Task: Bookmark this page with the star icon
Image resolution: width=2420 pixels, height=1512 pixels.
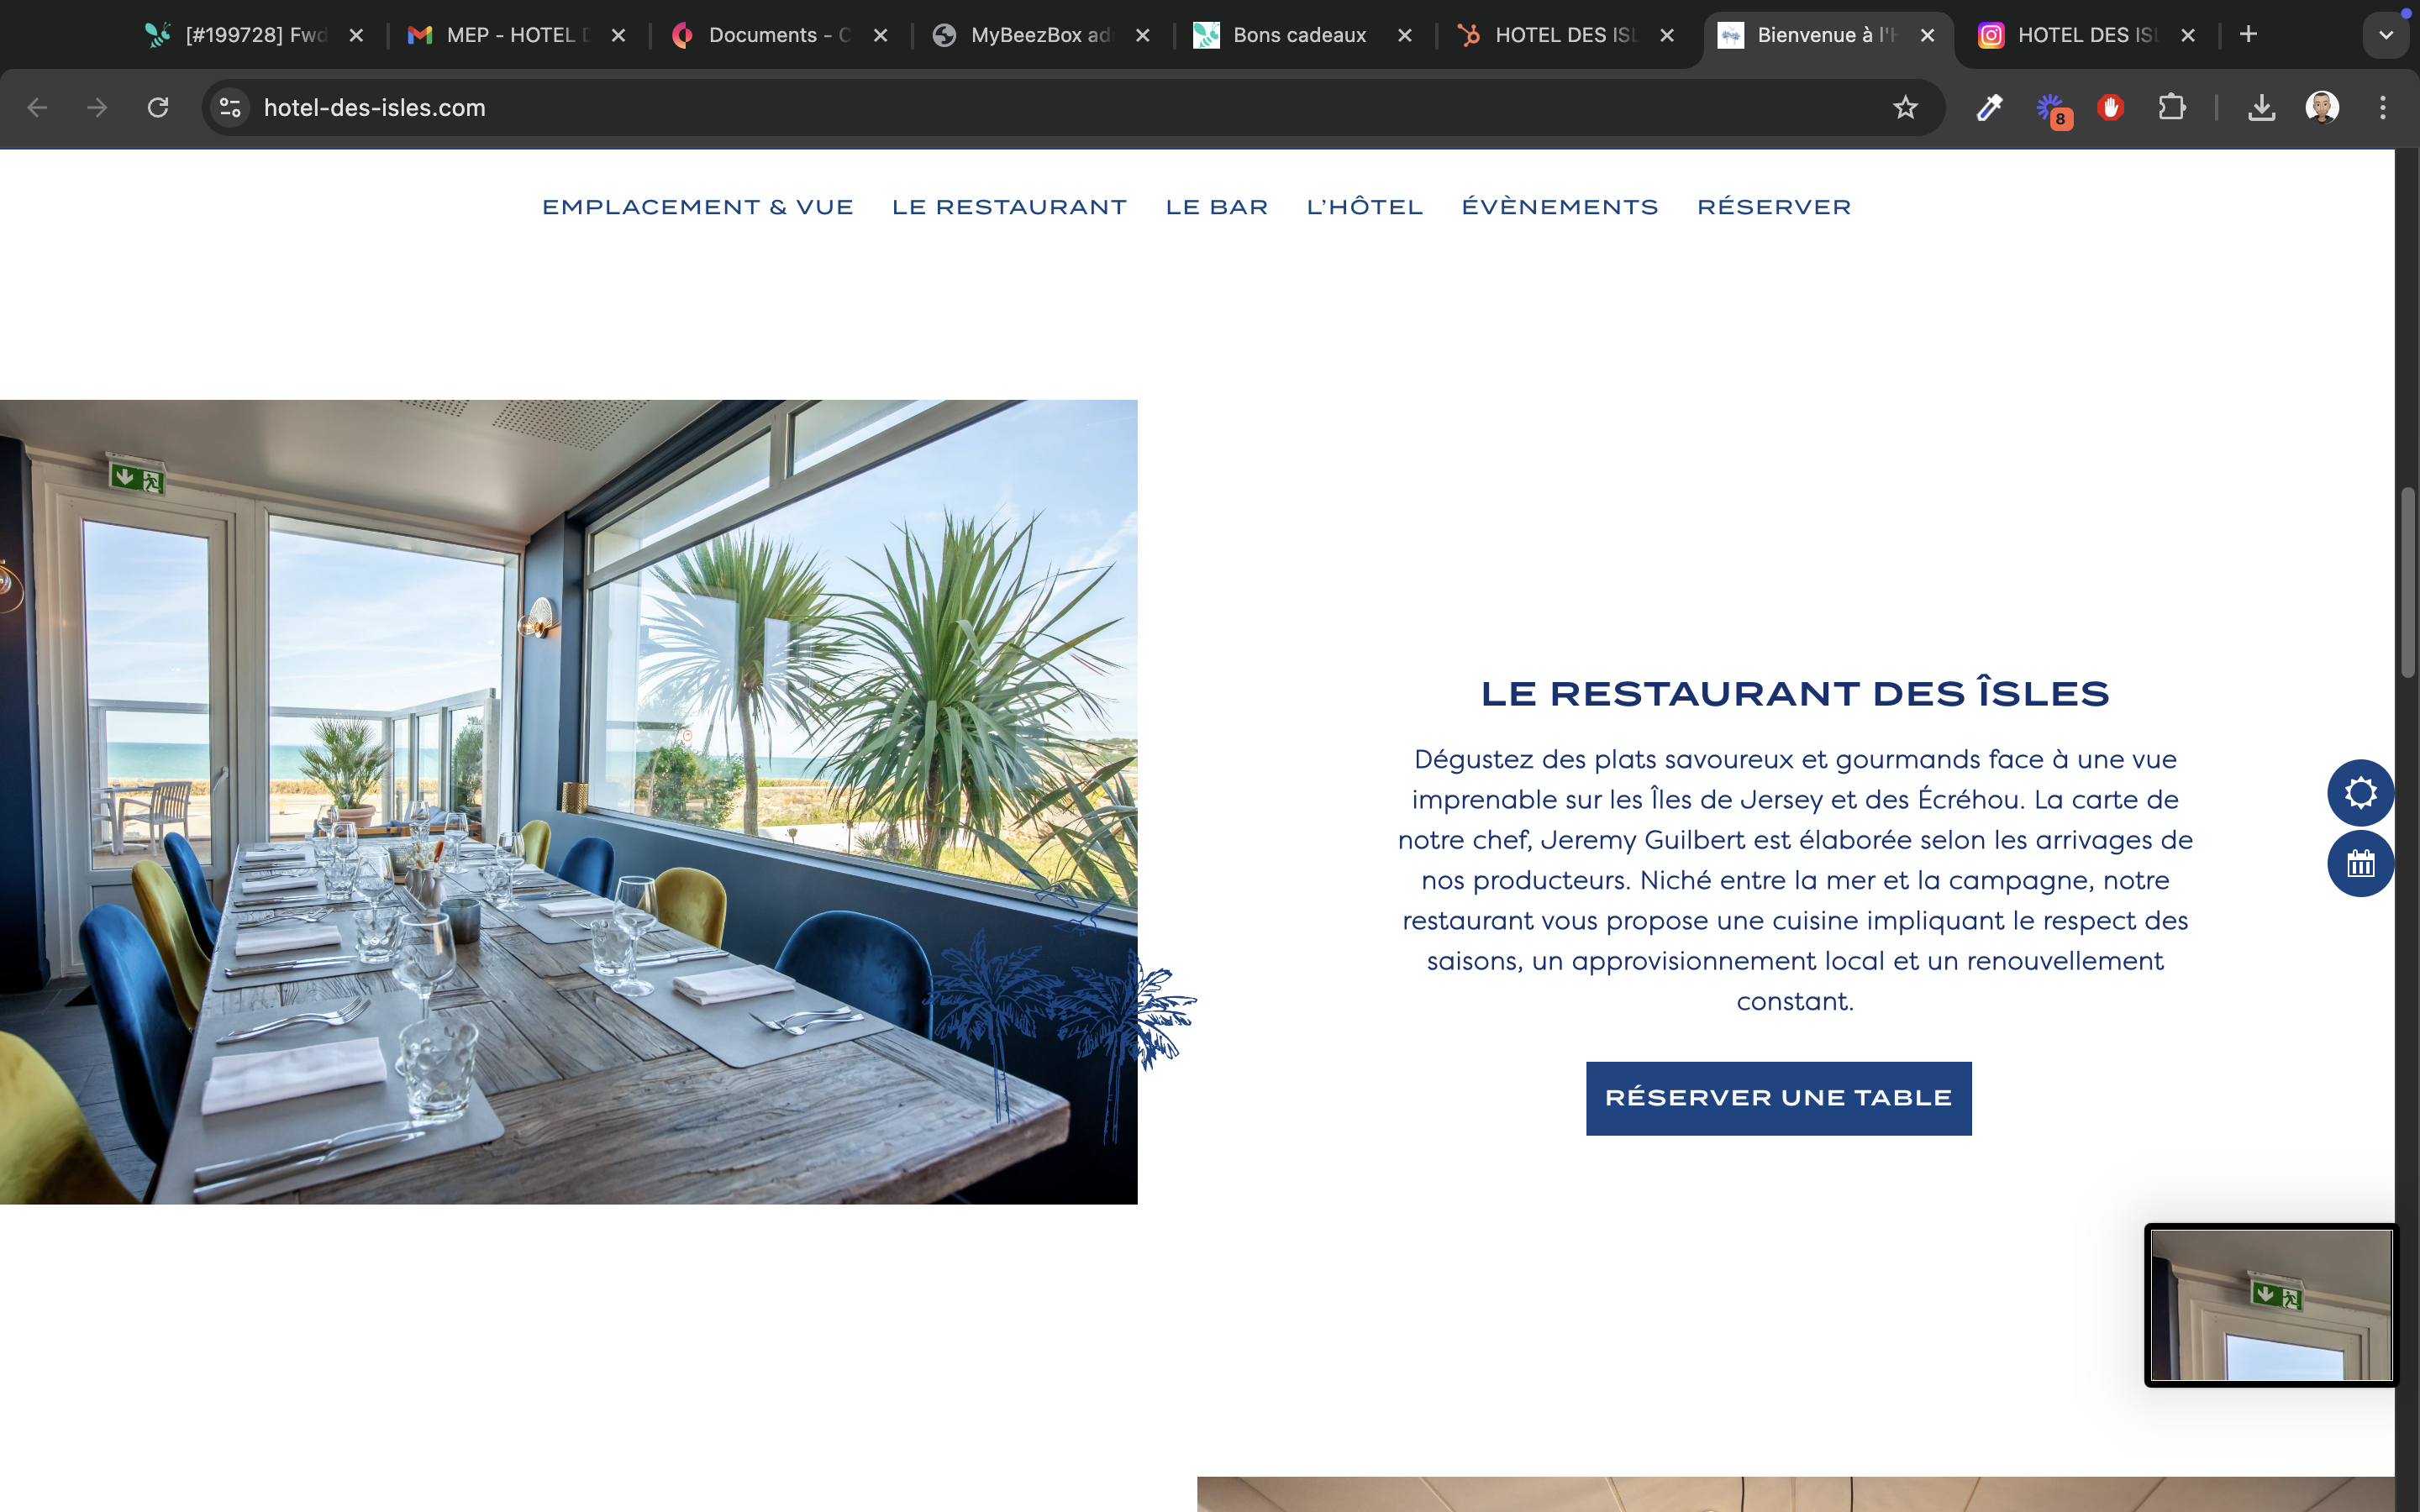Action: pos(1905,107)
